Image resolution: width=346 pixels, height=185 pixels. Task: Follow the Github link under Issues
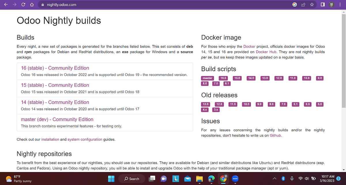pyautogui.click(x=275, y=135)
